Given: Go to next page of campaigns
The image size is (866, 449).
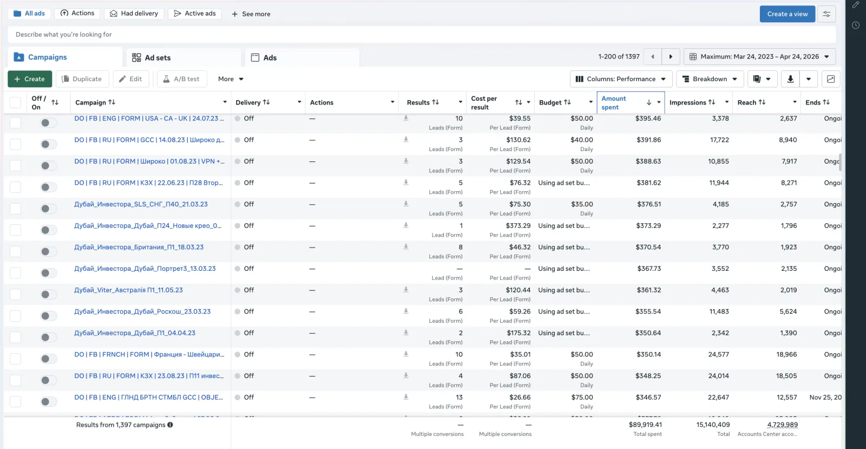Looking at the screenshot, I should (671, 56).
